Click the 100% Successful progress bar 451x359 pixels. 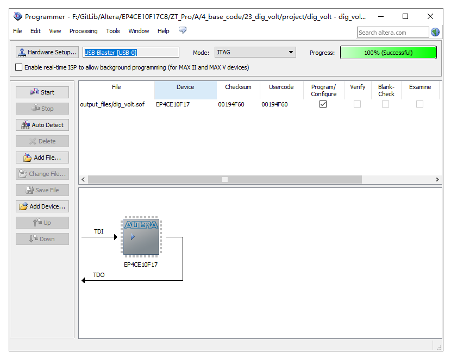[389, 53]
